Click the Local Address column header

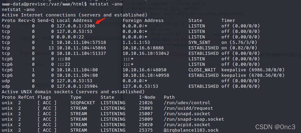tap(74, 20)
